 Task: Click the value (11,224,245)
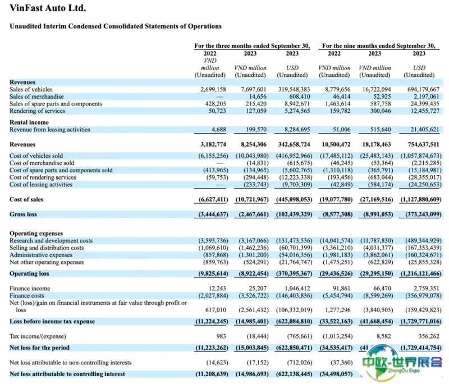[212, 321]
